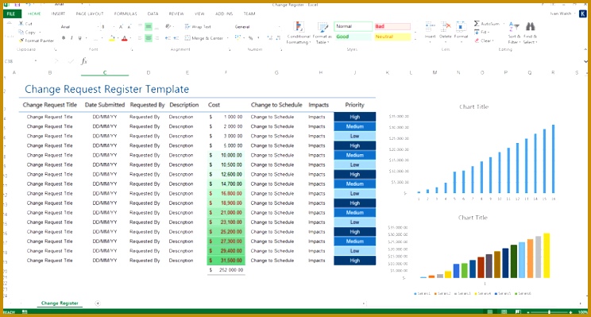Select the column C header
The image size is (591, 317).
[105, 72]
